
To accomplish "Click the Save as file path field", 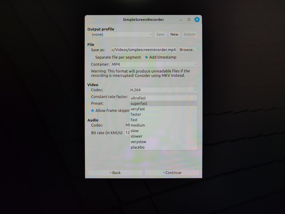I will (x=144, y=50).
